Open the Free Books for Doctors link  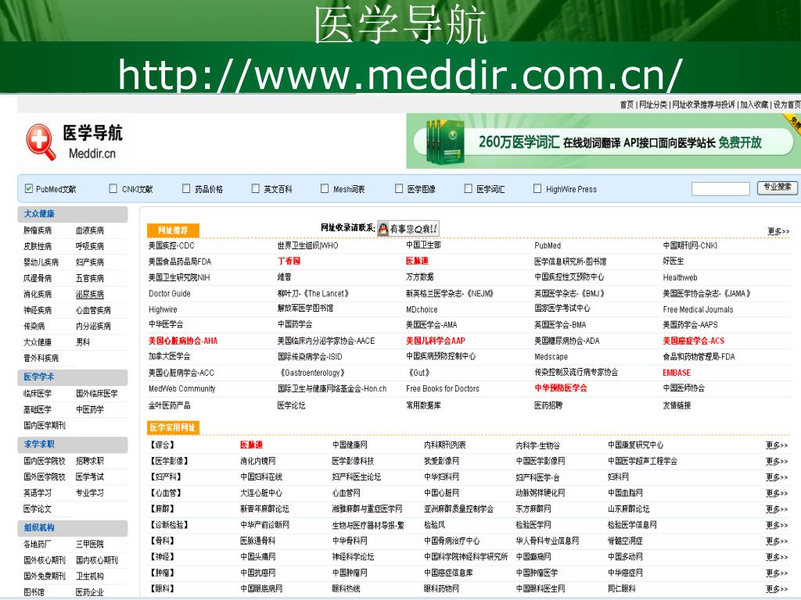point(443,389)
